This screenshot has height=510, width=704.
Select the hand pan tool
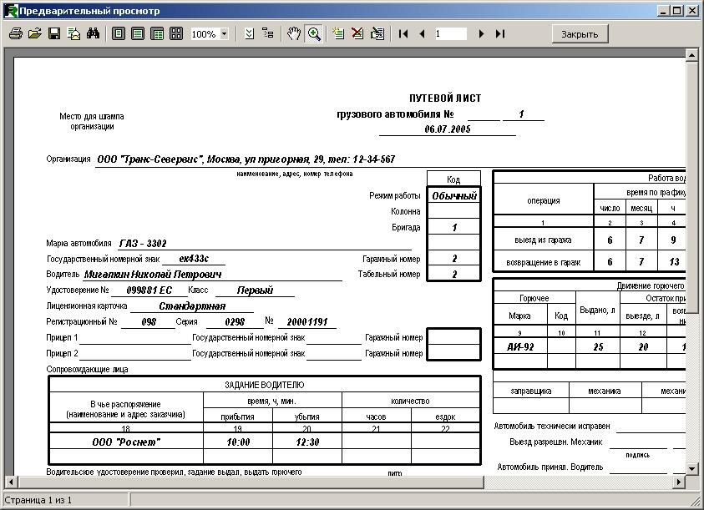coord(294,33)
